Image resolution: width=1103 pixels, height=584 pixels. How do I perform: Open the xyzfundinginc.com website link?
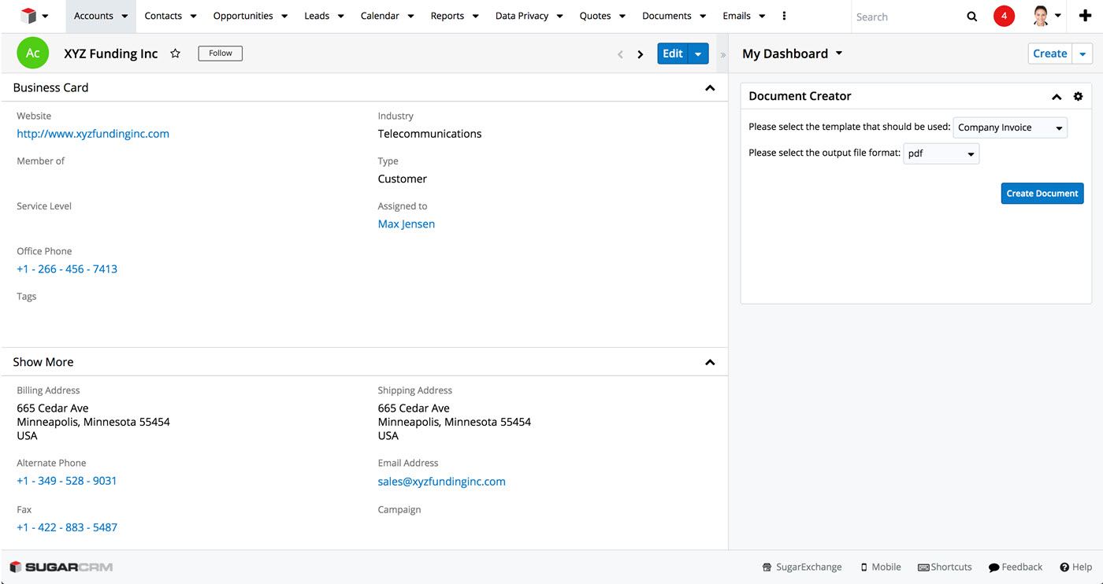click(x=93, y=134)
